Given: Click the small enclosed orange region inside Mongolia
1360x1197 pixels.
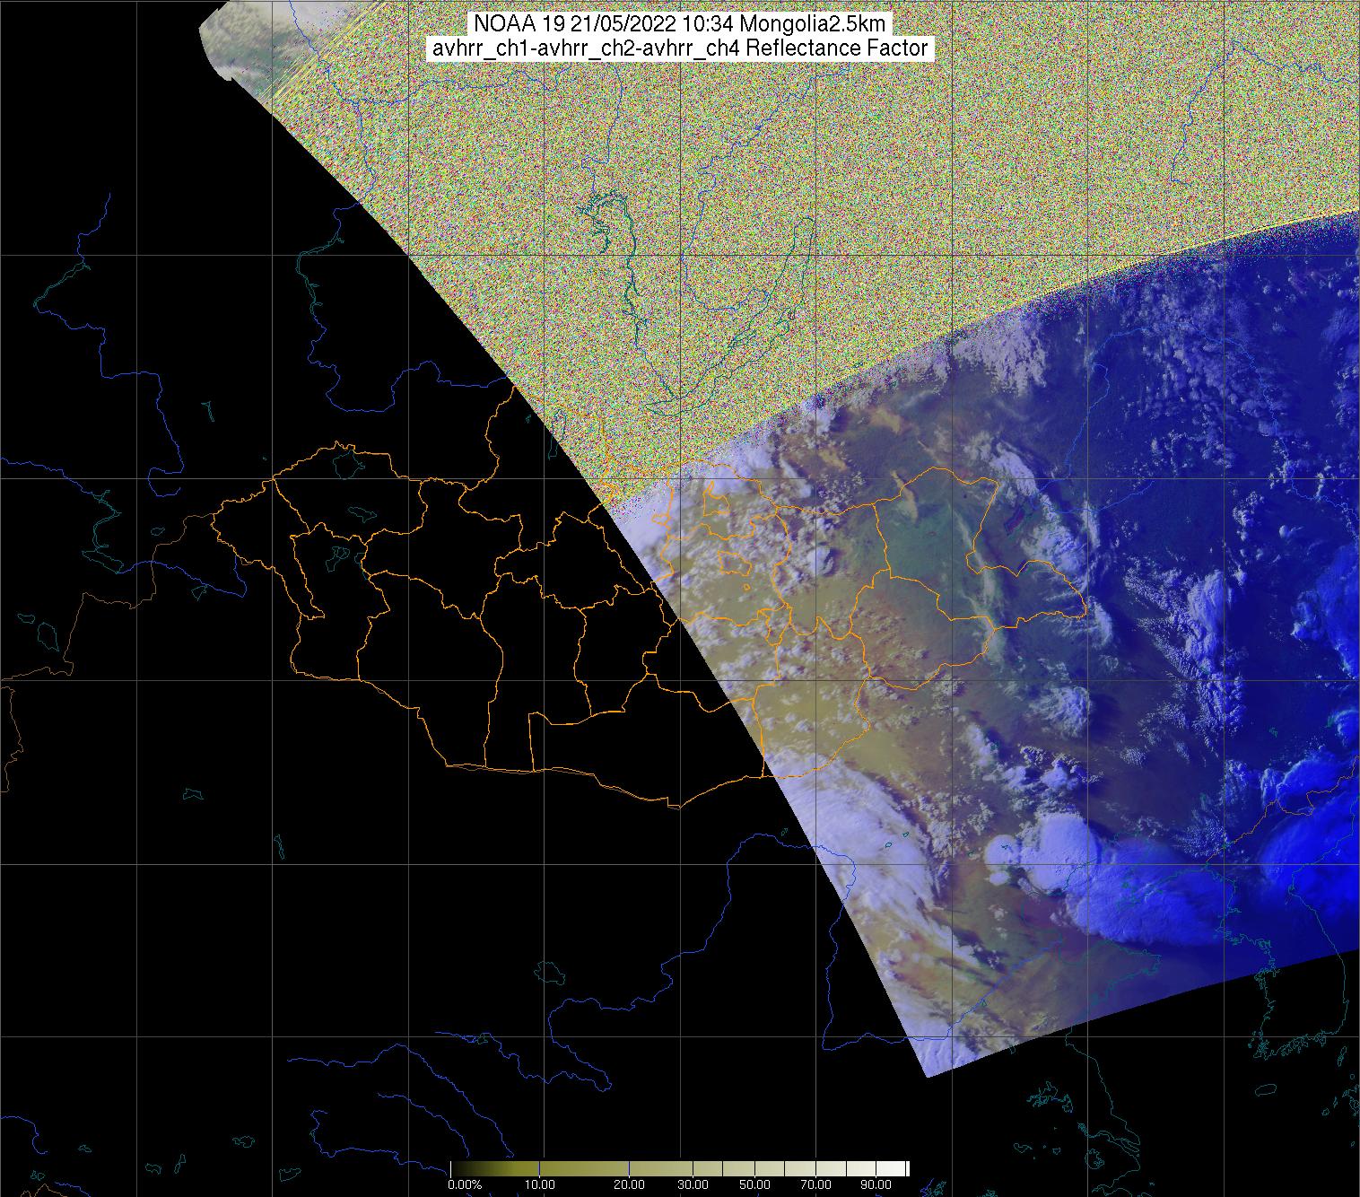Looking at the screenshot, I should click(736, 563).
